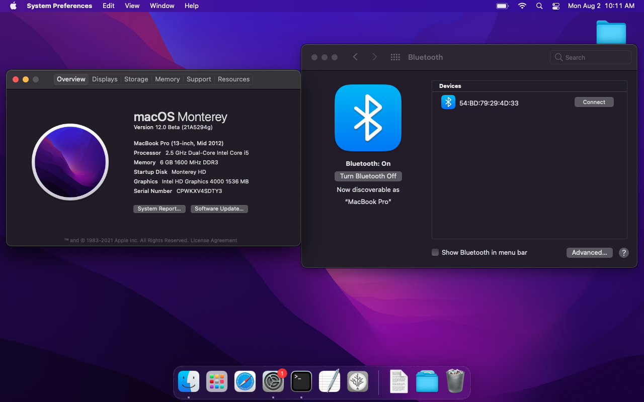Click the large Bluetooth logo
This screenshot has height=402, width=644.
368,118
